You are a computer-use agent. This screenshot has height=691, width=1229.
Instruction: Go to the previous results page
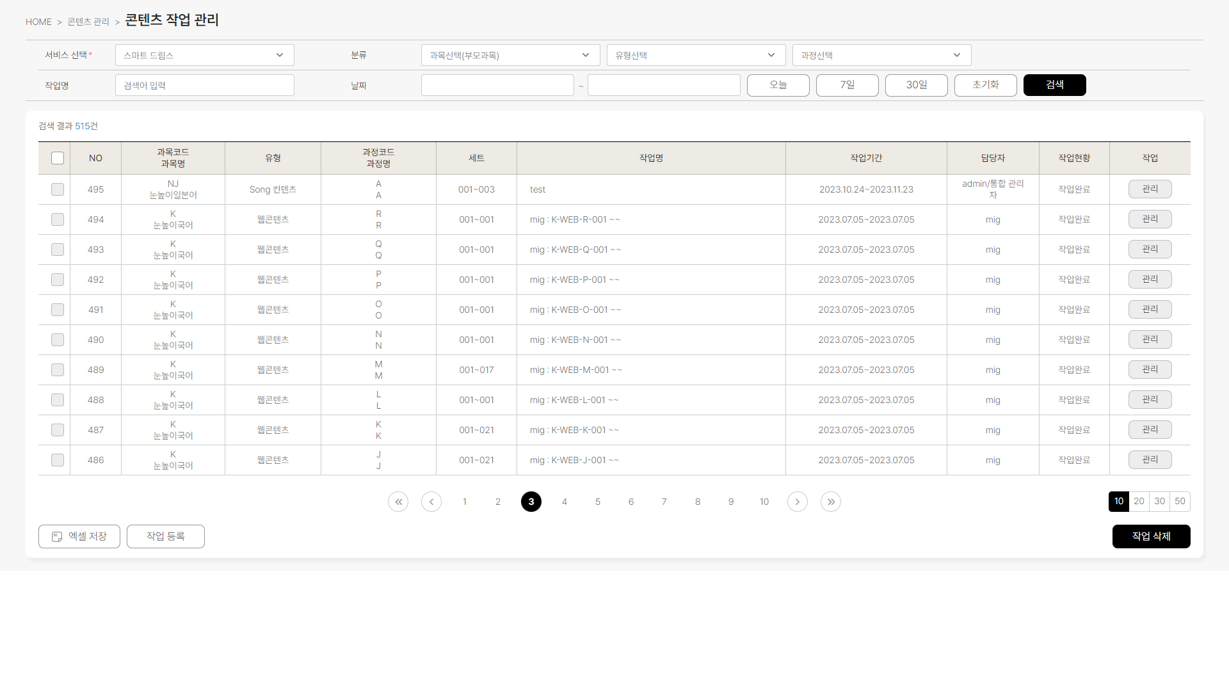click(431, 502)
